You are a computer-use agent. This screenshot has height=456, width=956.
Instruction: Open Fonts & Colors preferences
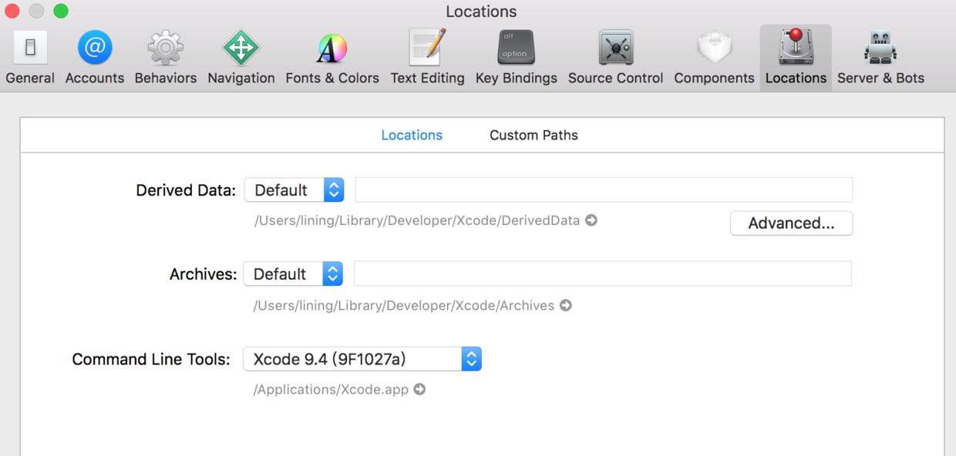click(x=332, y=58)
